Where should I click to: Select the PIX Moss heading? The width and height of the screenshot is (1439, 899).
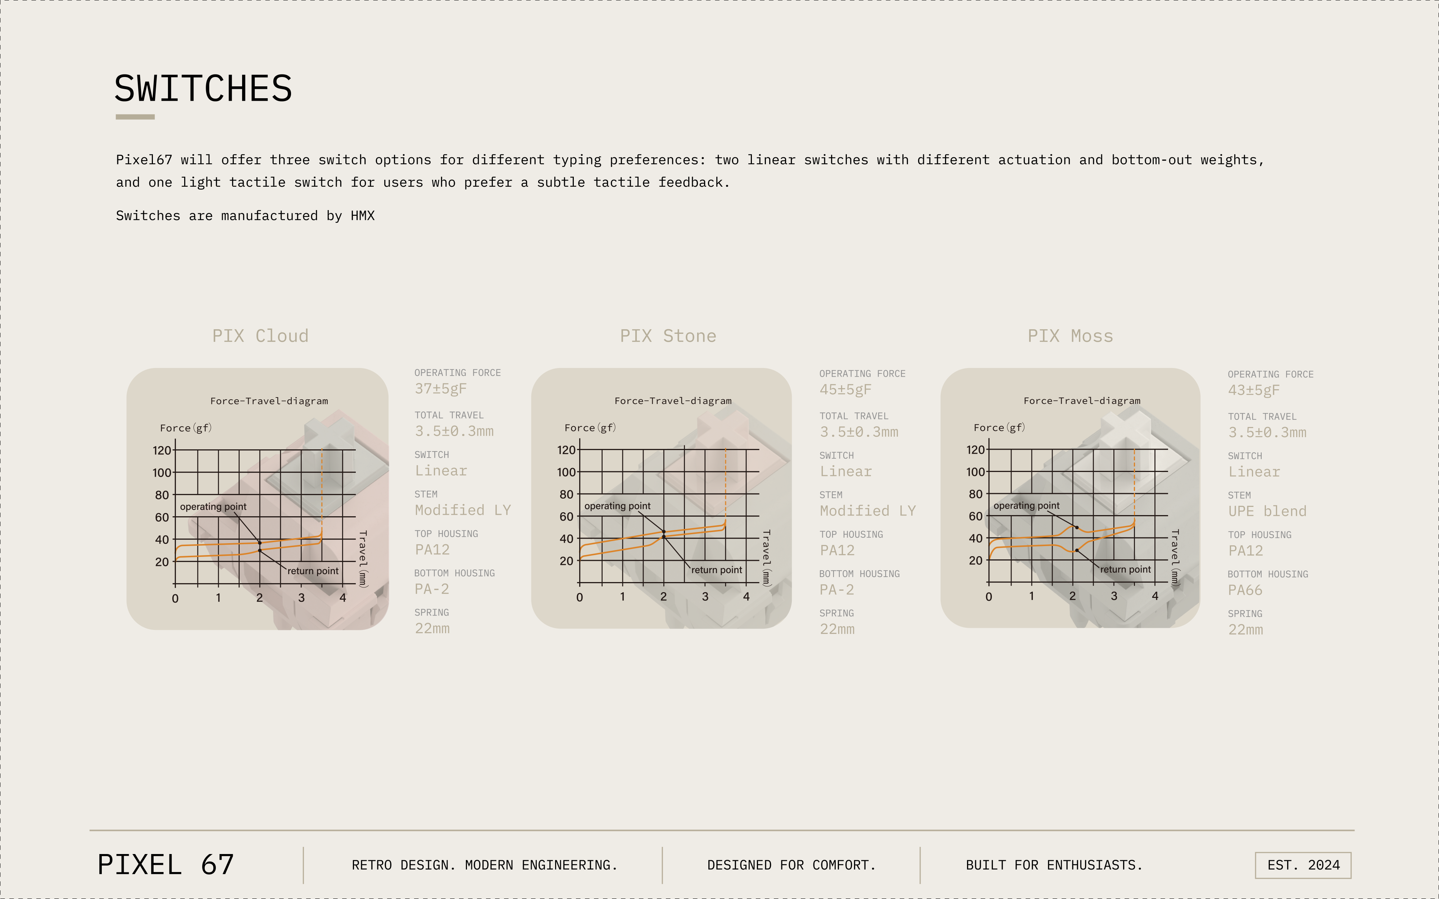point(1070,336)
